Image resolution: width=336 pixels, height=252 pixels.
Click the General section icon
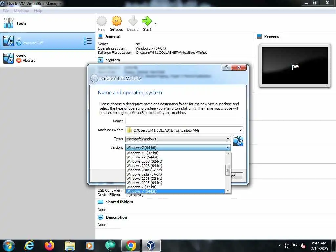tap(101, 36)
